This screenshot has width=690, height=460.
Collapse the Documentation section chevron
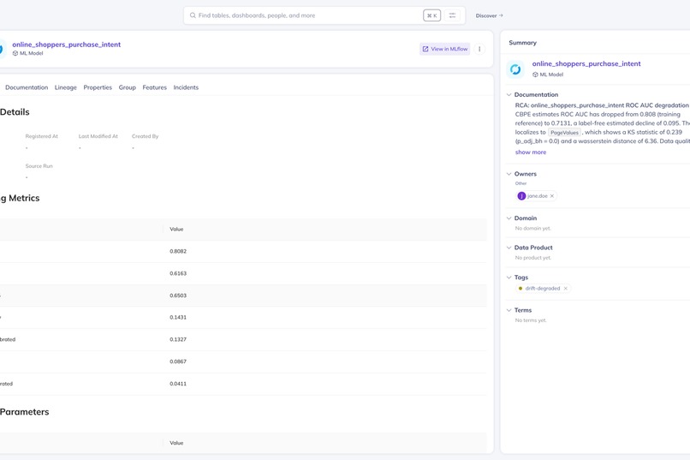coord(509,94)
